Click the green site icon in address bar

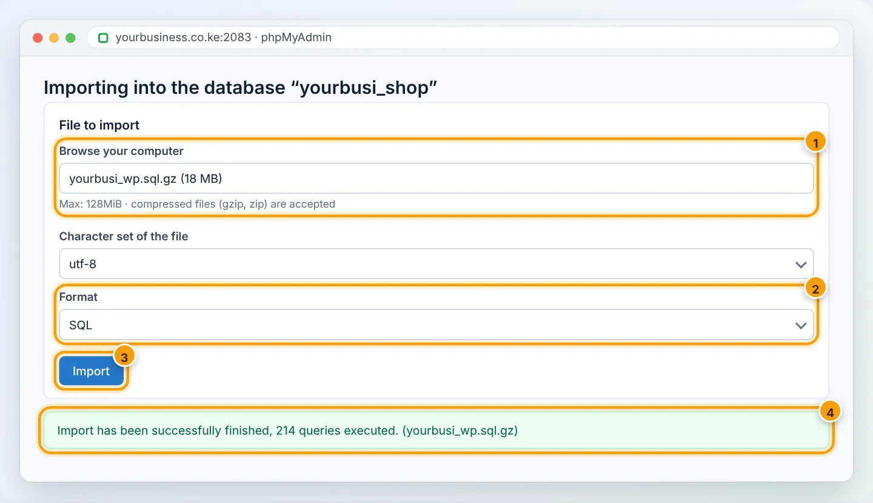pyautogui.click(x=103, y=38)
